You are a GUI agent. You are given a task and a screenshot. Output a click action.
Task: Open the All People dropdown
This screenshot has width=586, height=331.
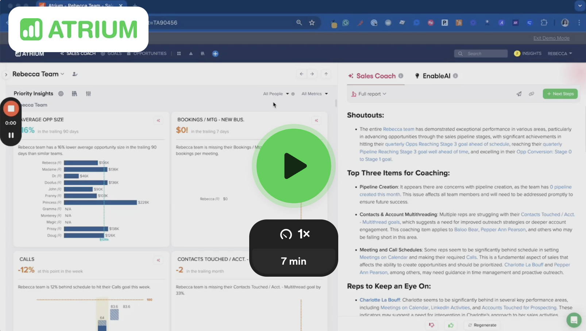276,94
